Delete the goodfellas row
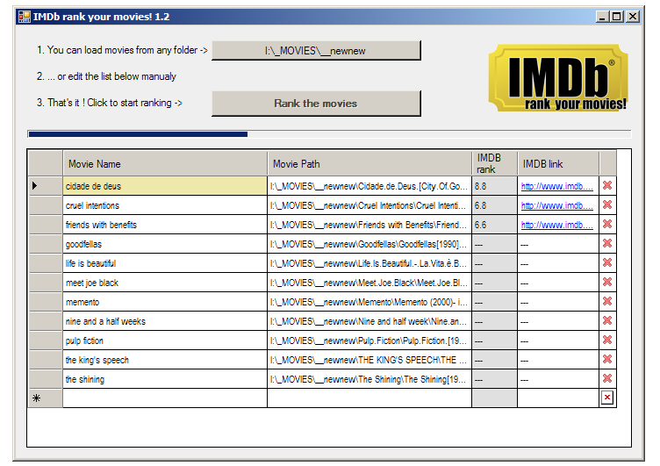The width and height of the screenshot is (660, 466). 607,244
